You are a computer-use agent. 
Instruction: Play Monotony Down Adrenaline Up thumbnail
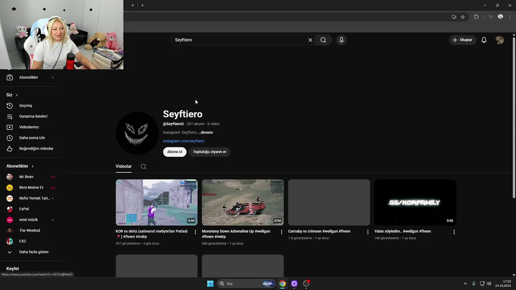pos(243,202)
